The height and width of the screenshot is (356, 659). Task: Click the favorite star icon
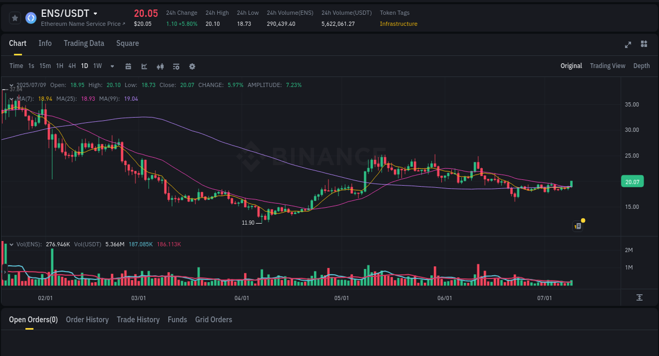tap(15, 17)
